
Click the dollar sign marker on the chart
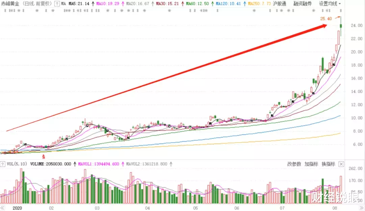pyautogui.click(x=43, y=156)
